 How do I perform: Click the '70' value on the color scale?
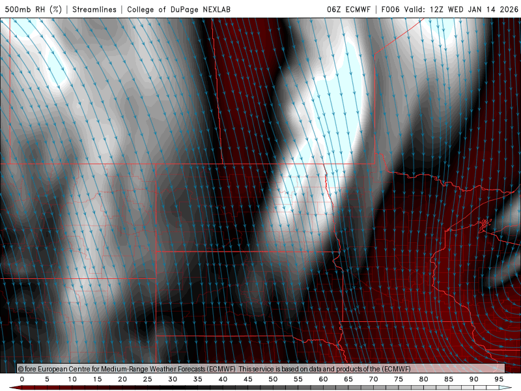[x=373, y=379]
